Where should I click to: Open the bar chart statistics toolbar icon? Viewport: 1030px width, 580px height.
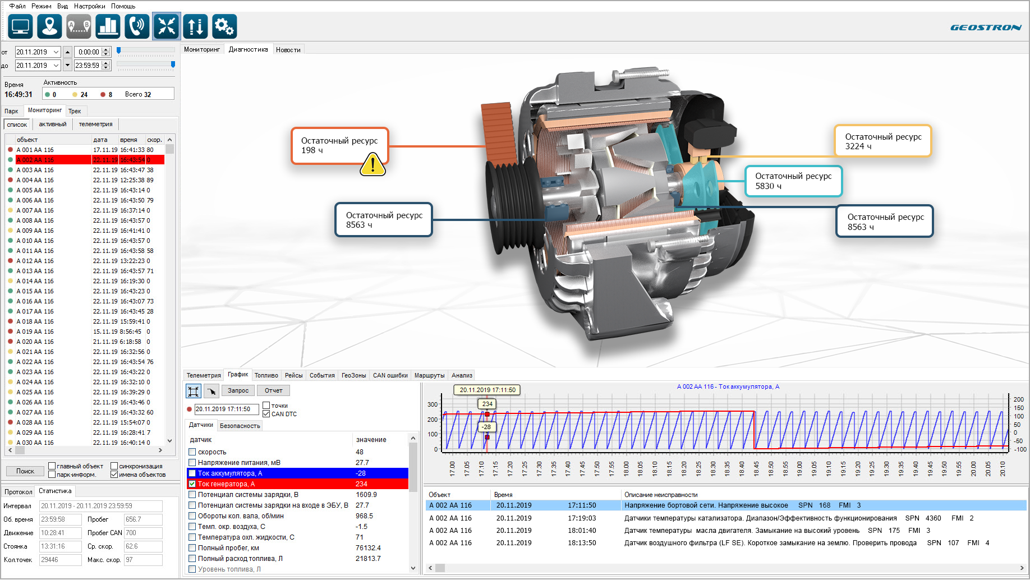click(x=108, y=26)
